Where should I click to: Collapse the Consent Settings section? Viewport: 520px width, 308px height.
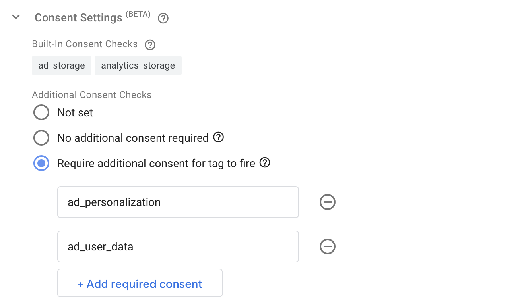coord(16,17)
